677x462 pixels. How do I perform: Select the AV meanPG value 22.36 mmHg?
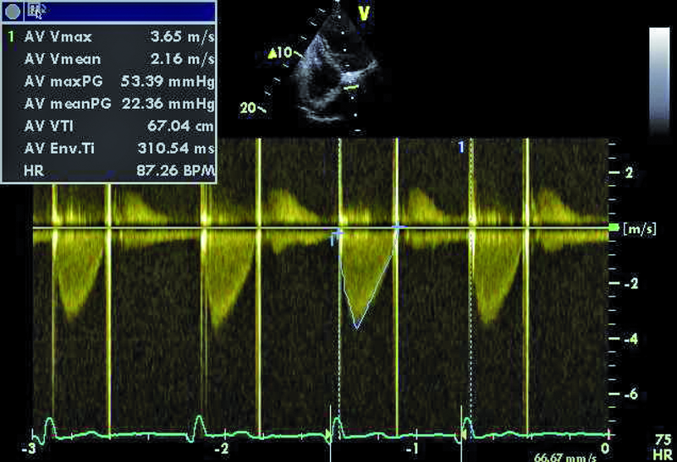[x=174, y=104]
